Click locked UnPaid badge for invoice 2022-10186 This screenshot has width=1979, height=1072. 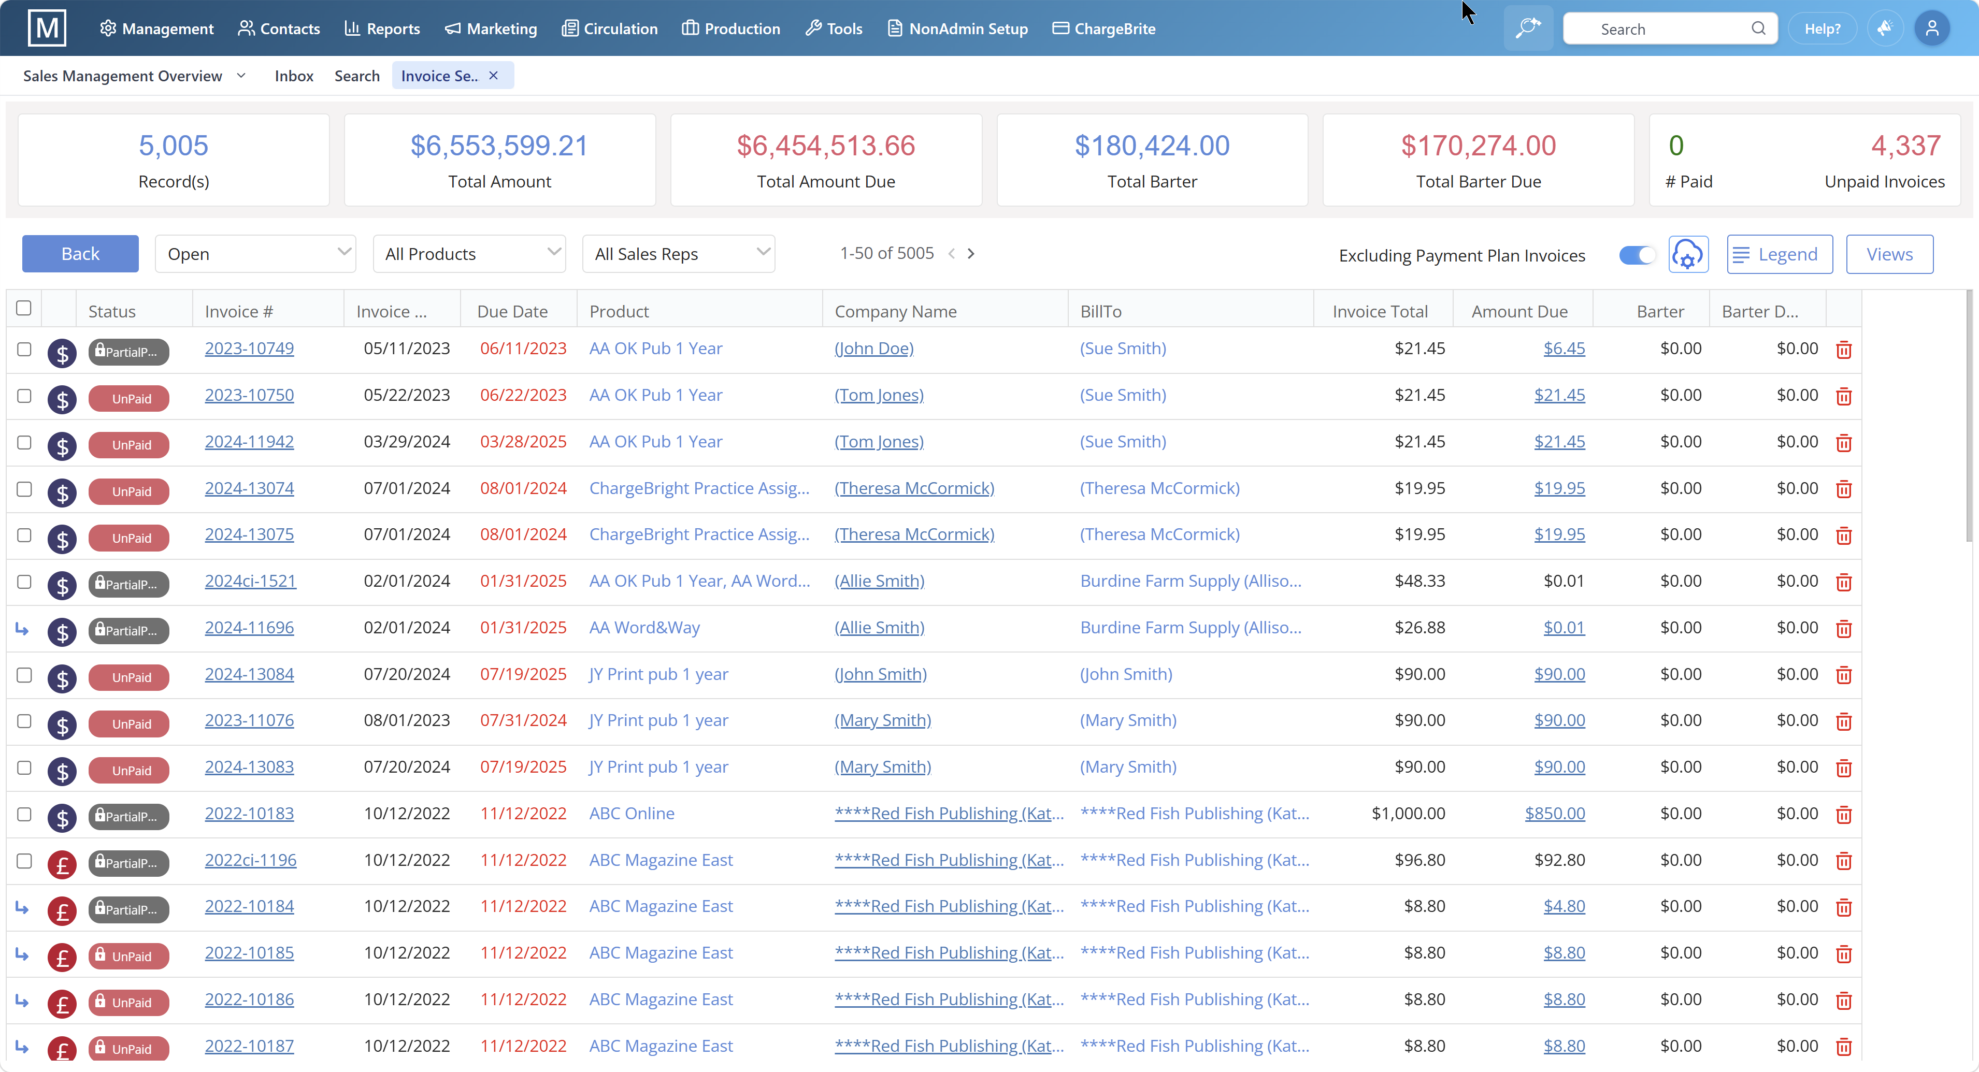click(x=128, y=1002)
